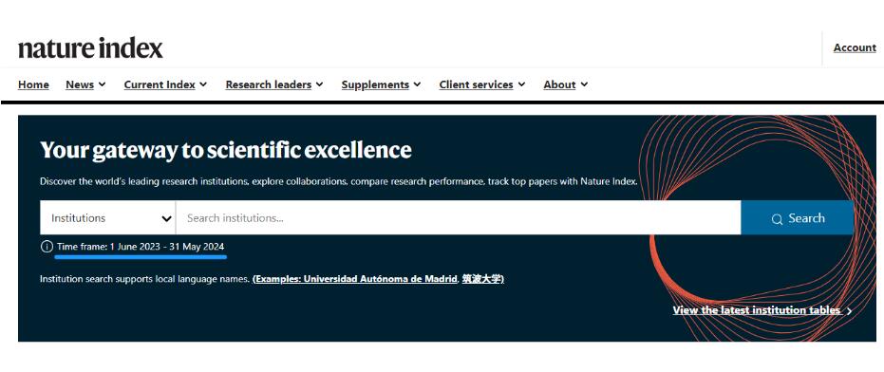Click the blue Search button
The height and width of the screenshot is (372, 884).
point(798,217)
